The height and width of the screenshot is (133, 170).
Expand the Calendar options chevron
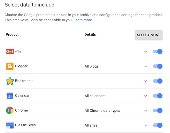click(x=146, y=96)
